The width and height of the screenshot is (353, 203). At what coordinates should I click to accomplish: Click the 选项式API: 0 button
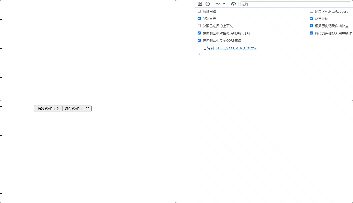48,109
